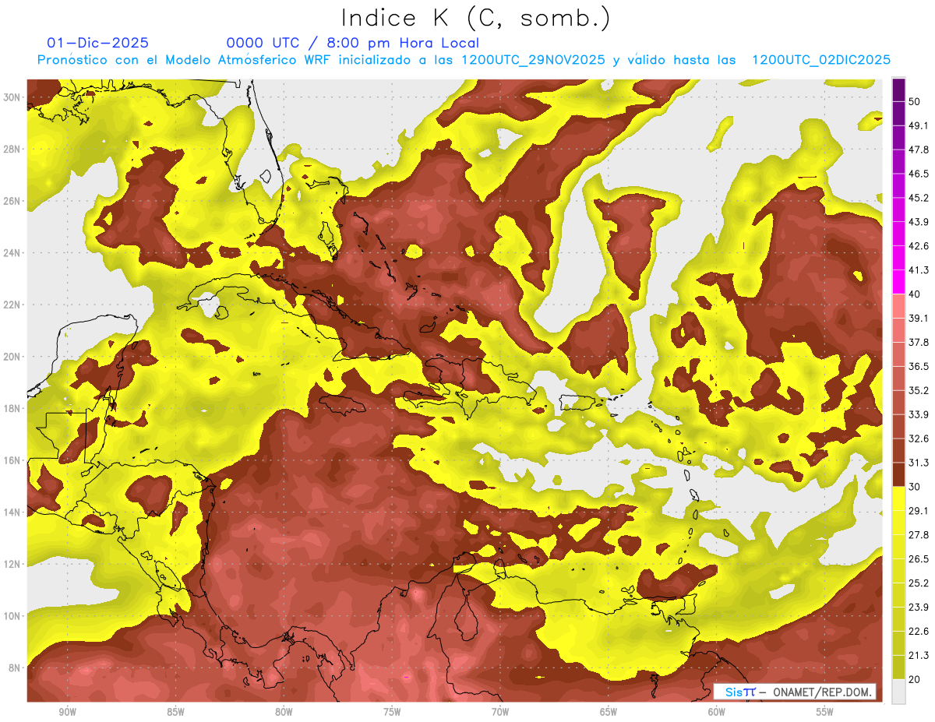
Task: Click the latitude axis label "8N"
Action: pyautogui.click(x=16, y=668)
